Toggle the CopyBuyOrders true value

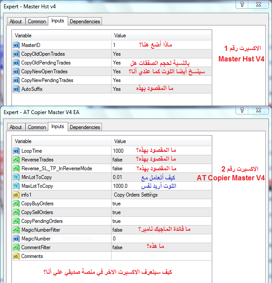tap(116, 204)
